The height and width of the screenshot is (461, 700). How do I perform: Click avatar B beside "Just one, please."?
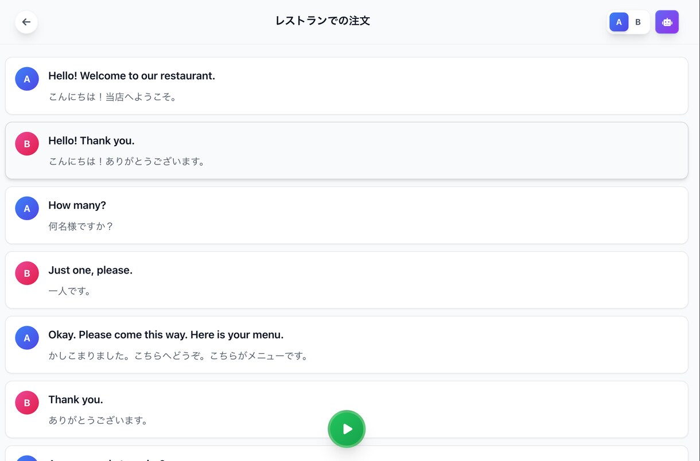point(27,274)
